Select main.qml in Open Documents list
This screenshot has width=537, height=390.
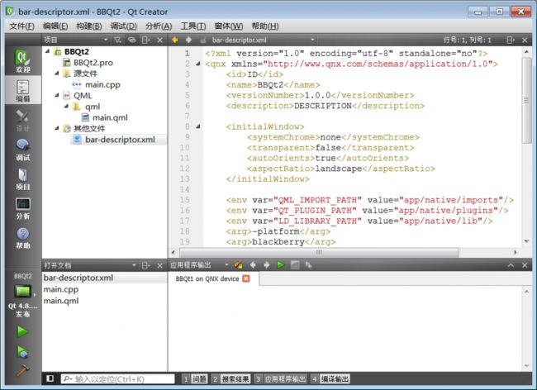point(61,301)
